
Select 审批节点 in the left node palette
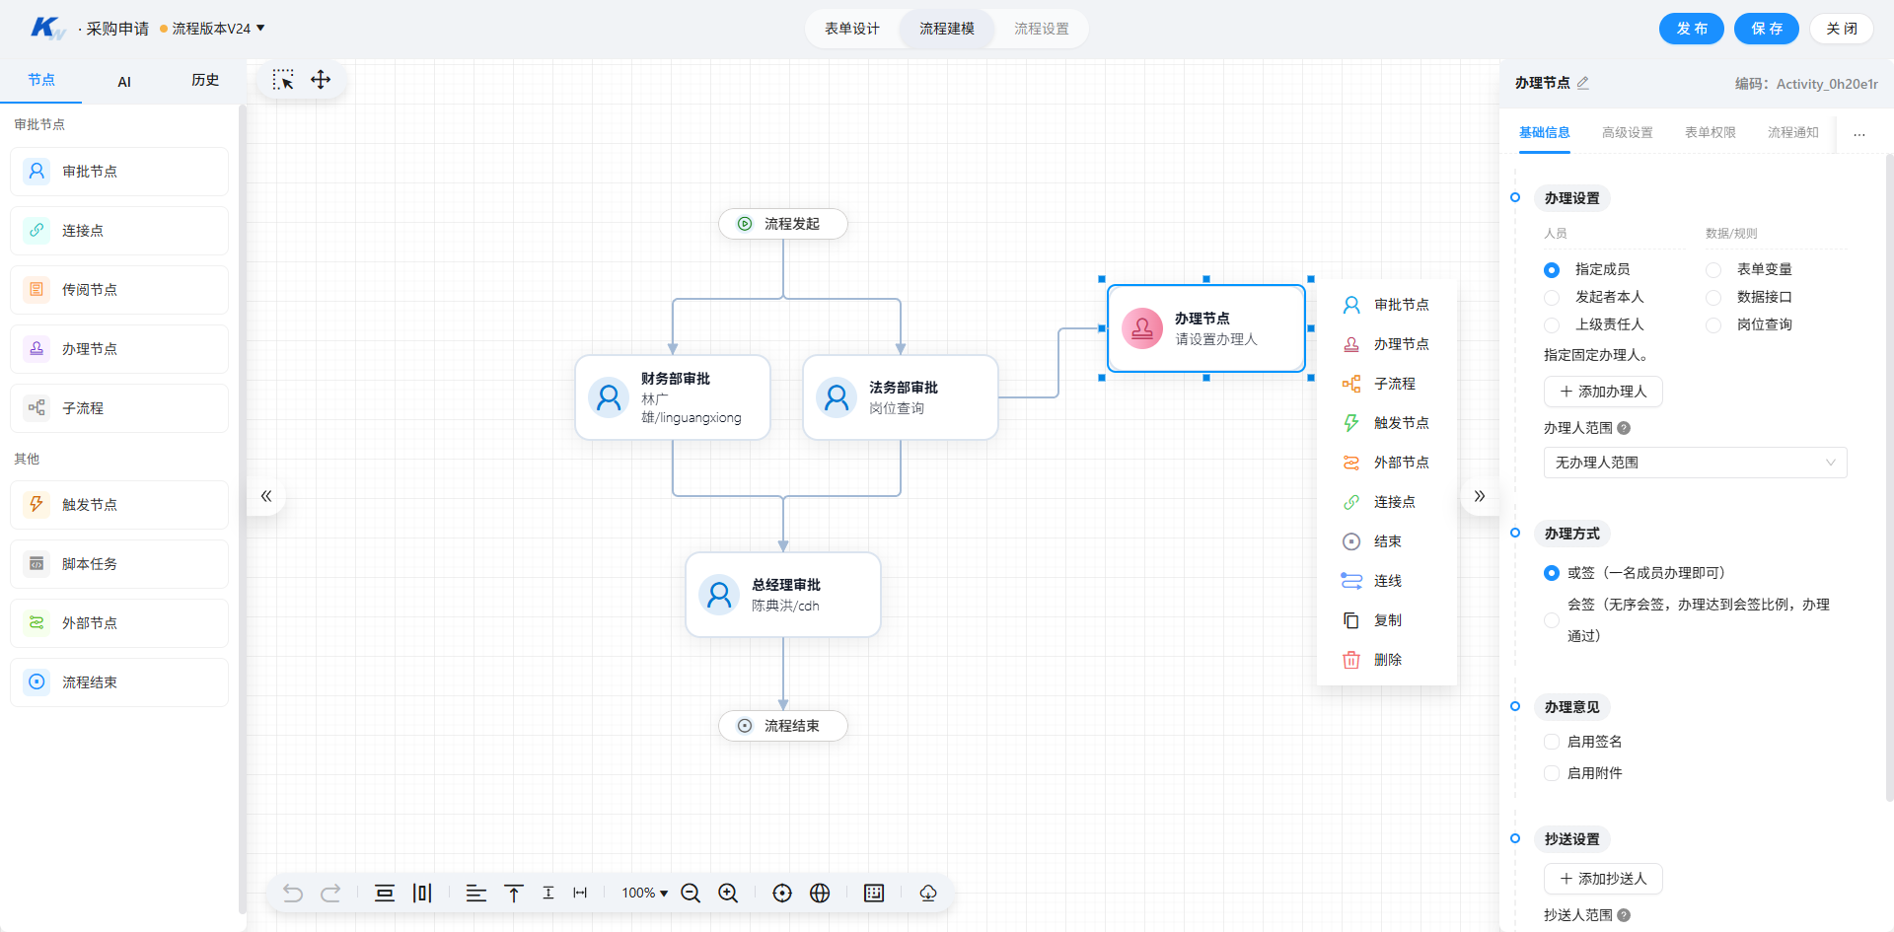pyautogui.click(x=119, y=172)
